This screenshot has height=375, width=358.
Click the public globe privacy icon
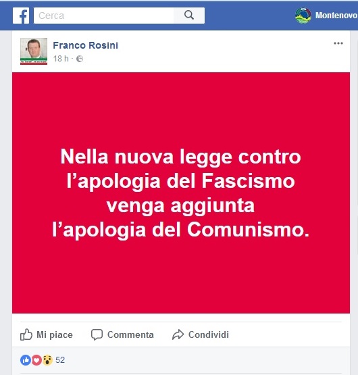(x=80, y=59)
